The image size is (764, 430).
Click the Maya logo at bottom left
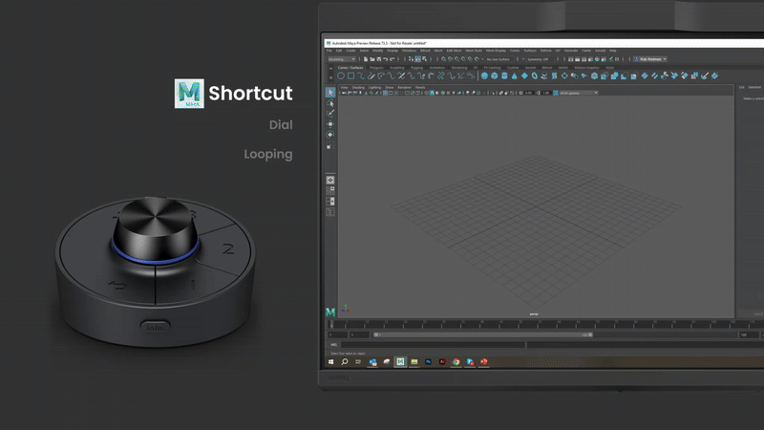point(330,312)
